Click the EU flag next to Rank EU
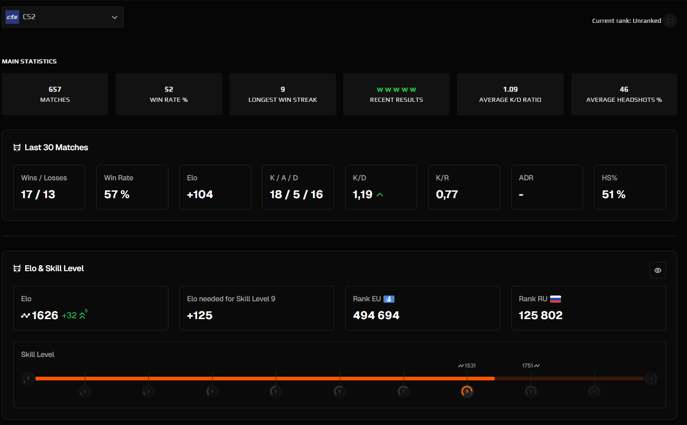Viewport: 687px width, 425px height. coord(389,299)
